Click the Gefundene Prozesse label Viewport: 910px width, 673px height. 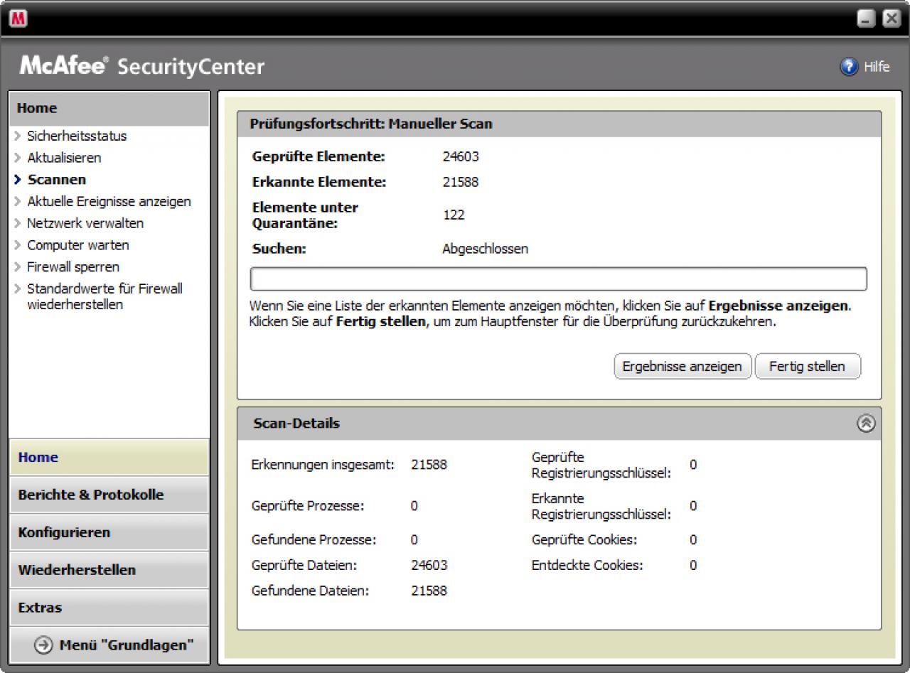(x=314, y=540)
